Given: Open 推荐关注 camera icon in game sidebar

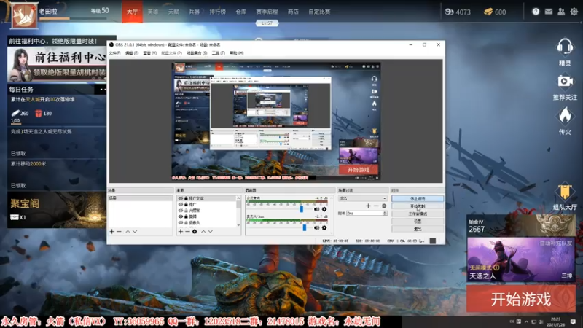Looking at the screenshot, I should pos(565,82).
